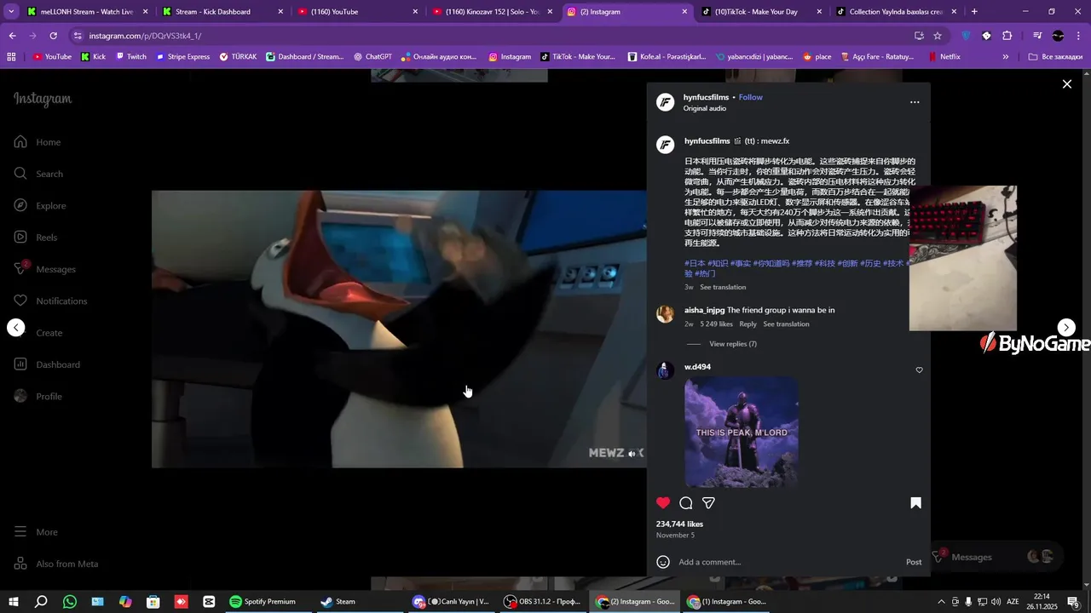Image resolution: width=1091 pixels, height=613 pixels.
Task: Click Add a comment field
Action: click(x=788, y=562)
